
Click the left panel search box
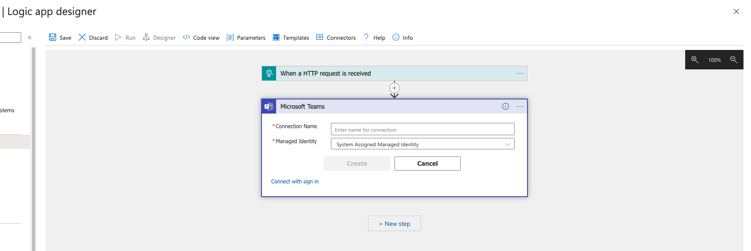(x=10, y=38)
